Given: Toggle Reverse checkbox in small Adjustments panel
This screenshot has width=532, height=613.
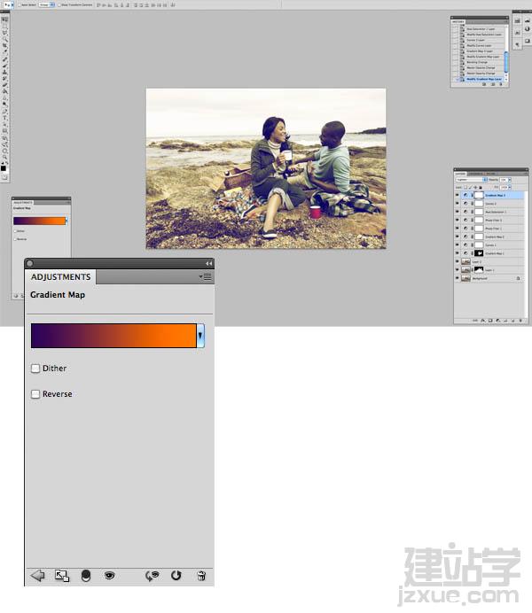Looking at the screenshot, I should click(15, 239).
